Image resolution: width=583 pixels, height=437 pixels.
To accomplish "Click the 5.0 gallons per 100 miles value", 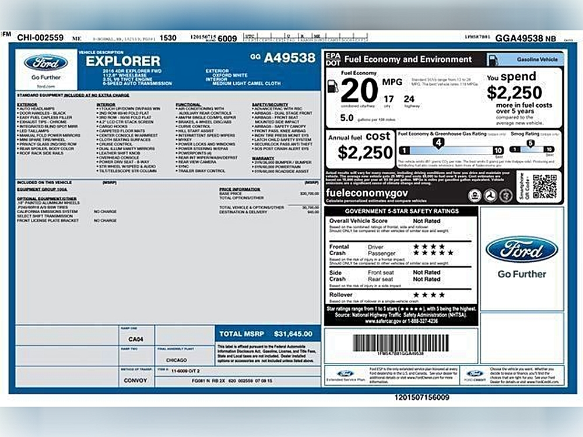I will [346, 118].
